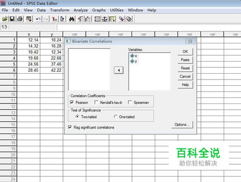
Task: Open the Edit menu
Action: coord(16,10)
